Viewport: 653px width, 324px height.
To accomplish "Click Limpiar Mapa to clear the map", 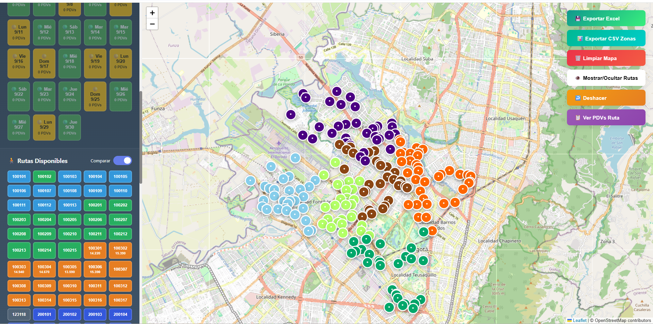I will point(606,58).
